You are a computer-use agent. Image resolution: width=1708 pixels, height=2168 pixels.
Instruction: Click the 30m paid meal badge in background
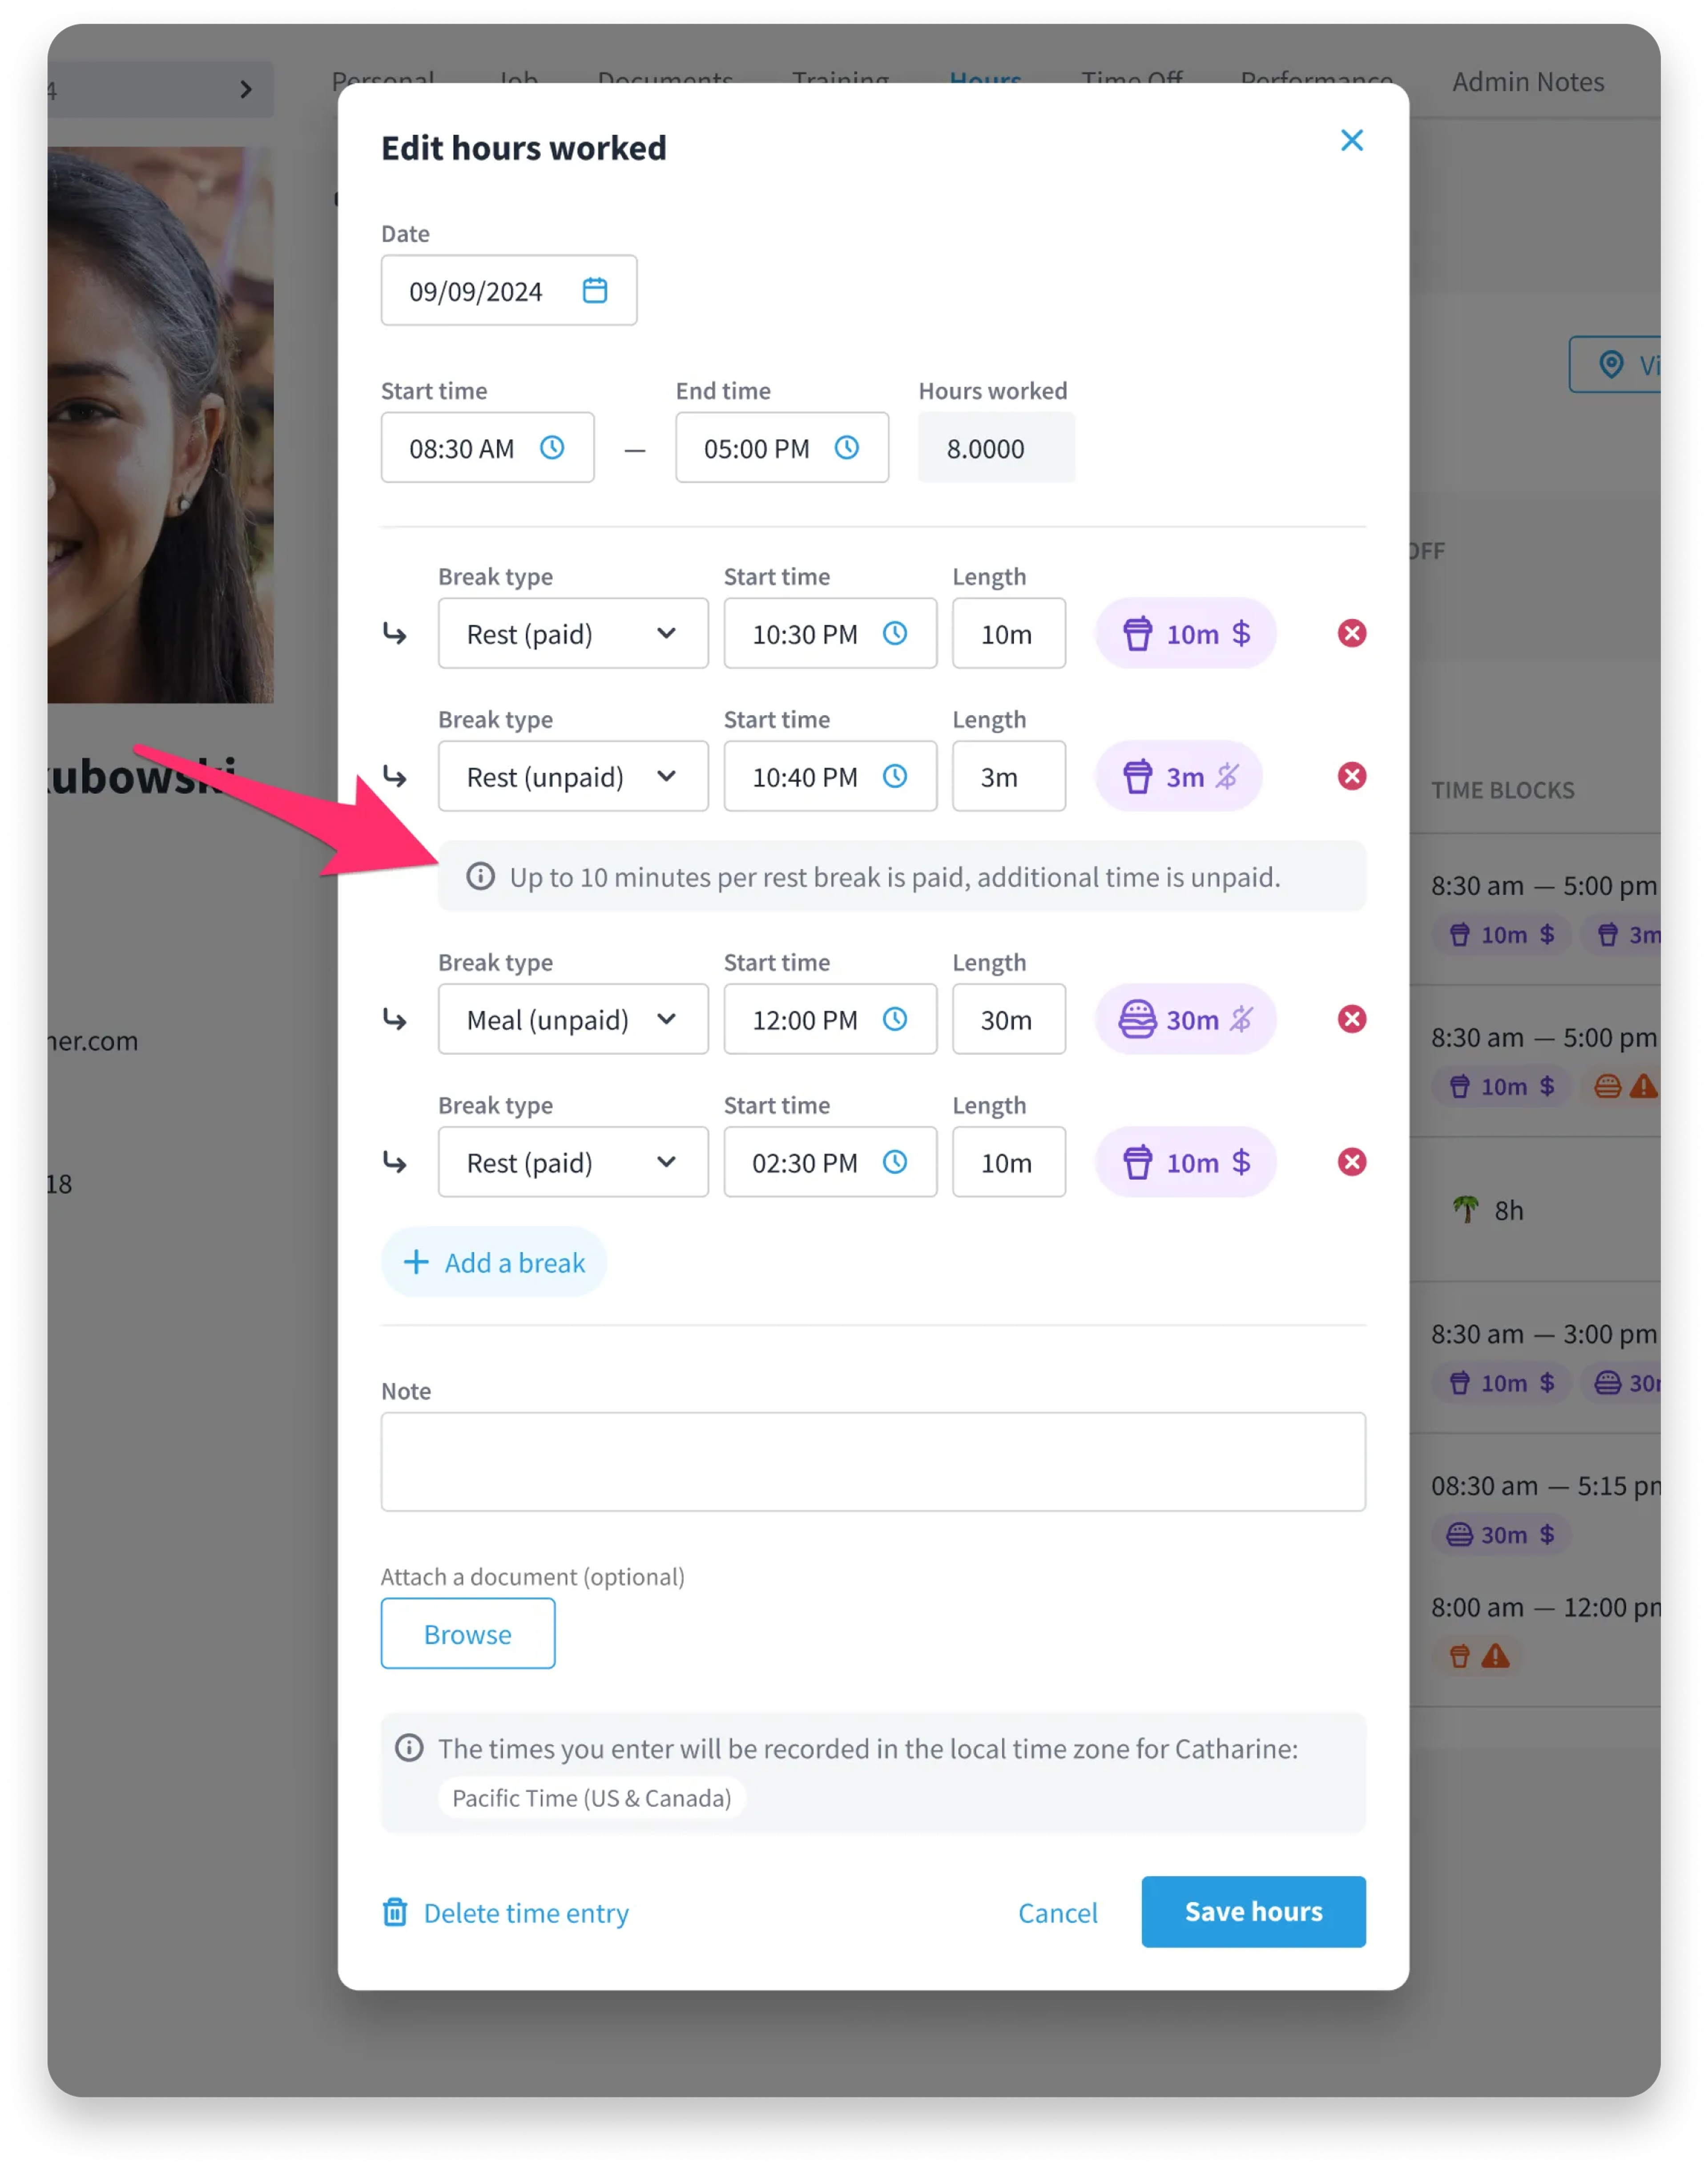pyautogui.click(x=1501, y=1534)
